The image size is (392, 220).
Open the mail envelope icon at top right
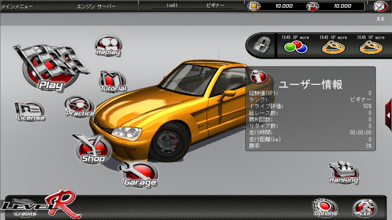[x=380, y=6]
